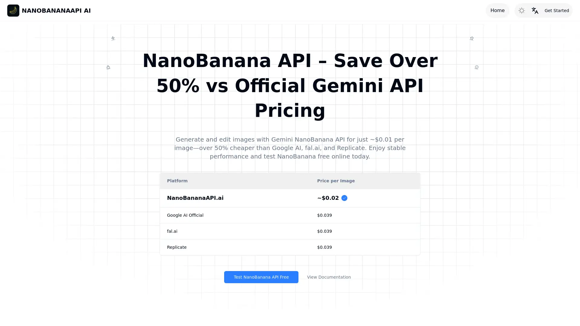Image resolution: width=580 pixels, height=326 pixels.
Task: Click the ~$0.02 price value
Action: click(x=328, y=198)
